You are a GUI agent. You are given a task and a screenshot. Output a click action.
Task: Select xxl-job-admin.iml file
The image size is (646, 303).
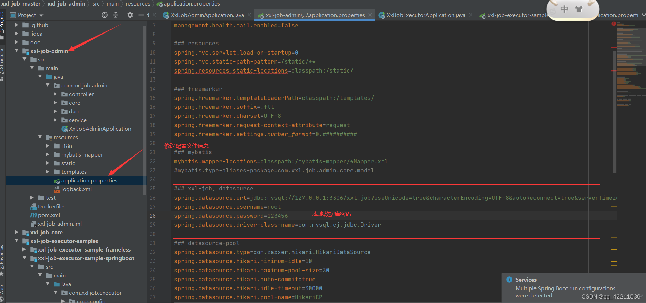[x=56, y=224]
